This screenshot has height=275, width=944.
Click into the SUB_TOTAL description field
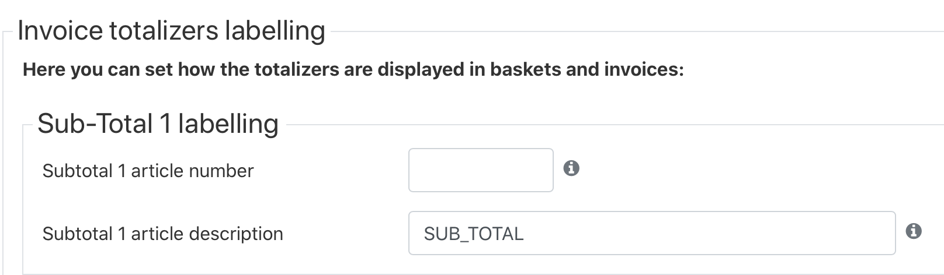pos(652,233)
